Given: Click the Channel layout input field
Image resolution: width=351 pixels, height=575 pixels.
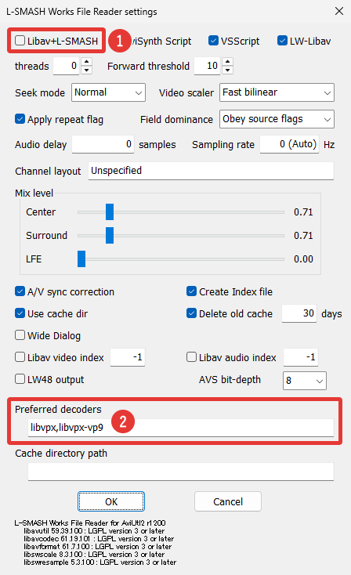Looking at the screenshot, I should (x=211, y=171).
